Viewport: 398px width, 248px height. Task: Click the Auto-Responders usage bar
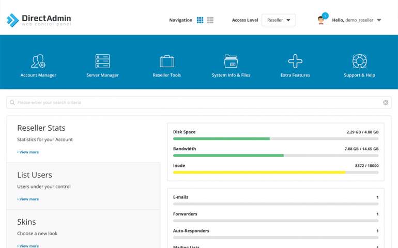pos(275,238)
